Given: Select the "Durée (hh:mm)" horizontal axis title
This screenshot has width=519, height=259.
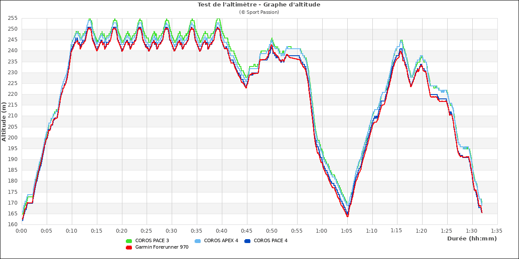Looking at the screenshot, I should point(472,239).
